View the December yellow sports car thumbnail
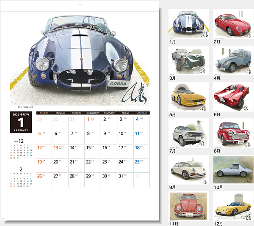Screen dimensions: 254x226 tap(233, 206)
